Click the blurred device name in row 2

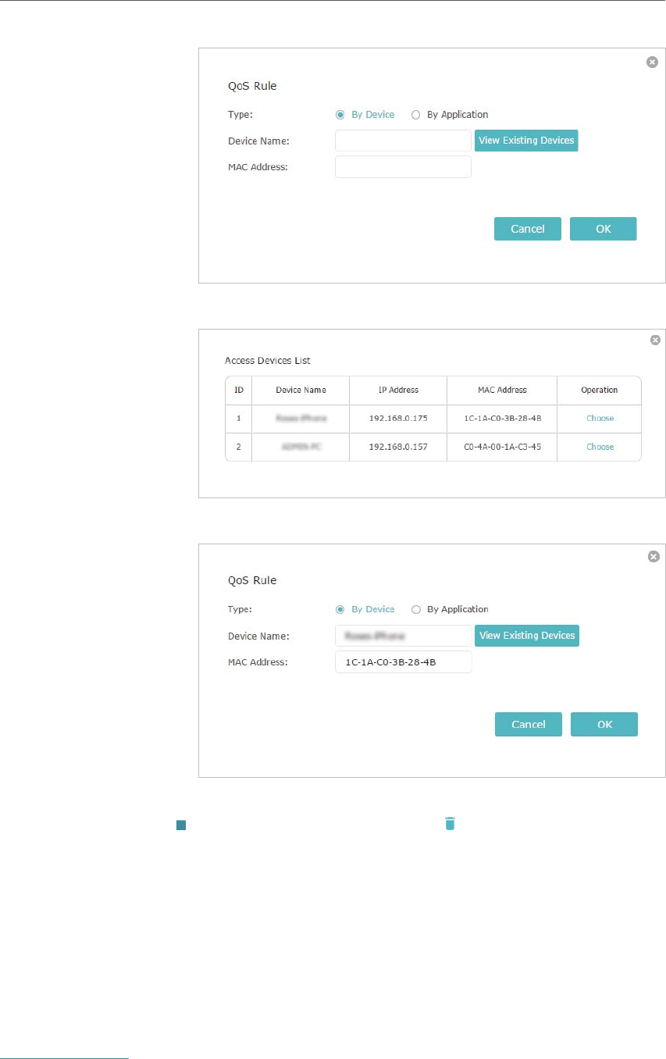301,447
